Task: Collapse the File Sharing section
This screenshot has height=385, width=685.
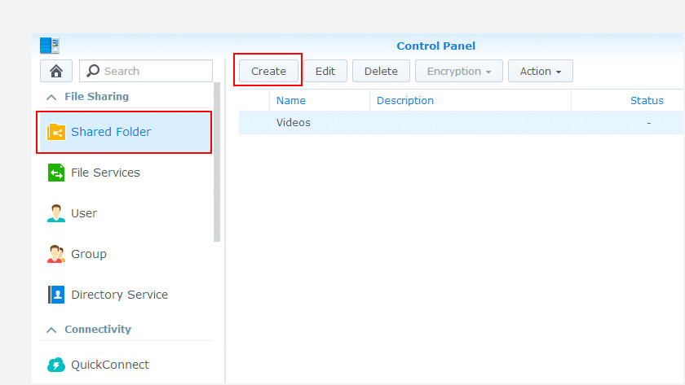Action: coord(51,97)
